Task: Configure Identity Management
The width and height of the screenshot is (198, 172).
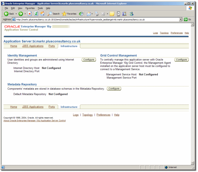Action: (89, 60)
